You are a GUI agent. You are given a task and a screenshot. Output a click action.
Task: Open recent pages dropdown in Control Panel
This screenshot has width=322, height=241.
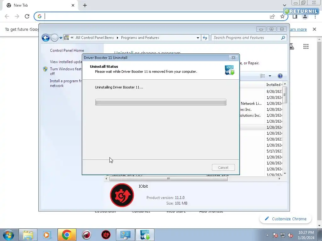pyautogui.click(x=61, y=38)
